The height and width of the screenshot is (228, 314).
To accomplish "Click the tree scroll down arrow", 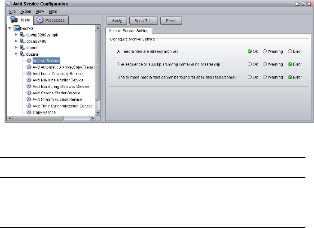I will click(x=98, y=113).
